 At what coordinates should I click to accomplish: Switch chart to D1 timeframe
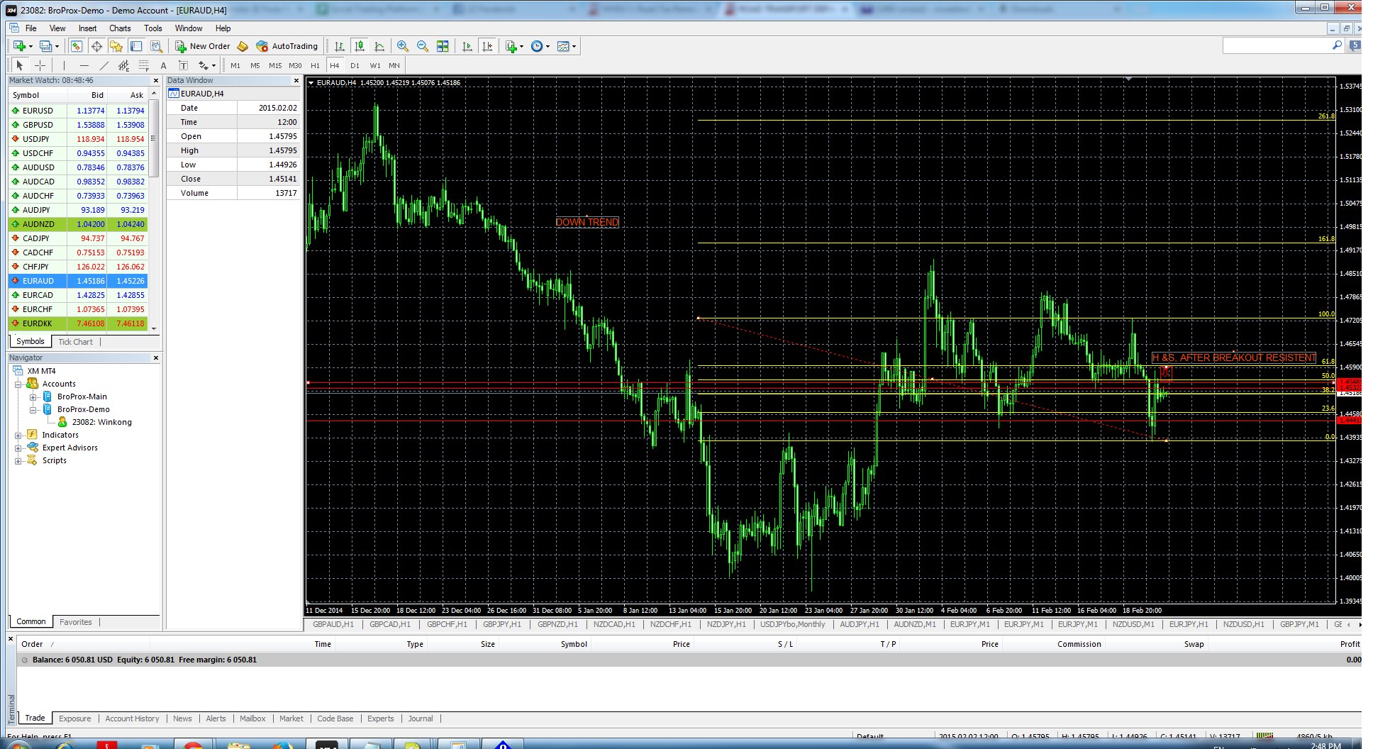[x=355, y=65]
